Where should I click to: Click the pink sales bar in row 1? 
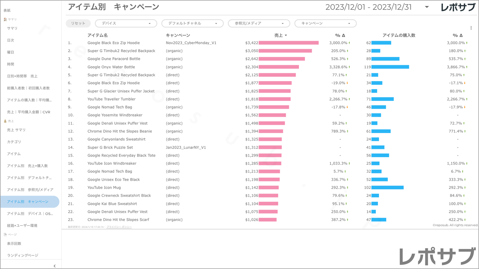tap(288, 43)
